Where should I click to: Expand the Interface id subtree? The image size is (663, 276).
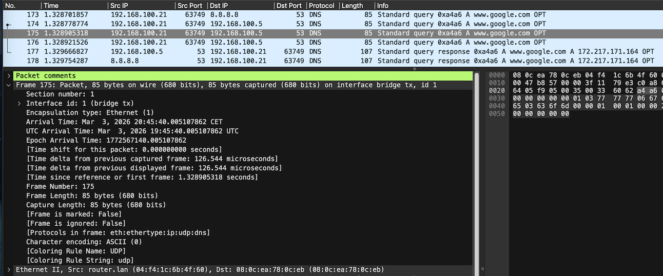(19, 104)
